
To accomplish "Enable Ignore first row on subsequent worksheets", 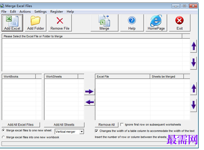I will coord(122,125).
